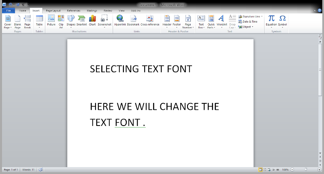The height and width of the screenshot is (174, 324).
Task: Minimize the ribbon with the caret
Action: pyautogui.click(x=315, y=10)
